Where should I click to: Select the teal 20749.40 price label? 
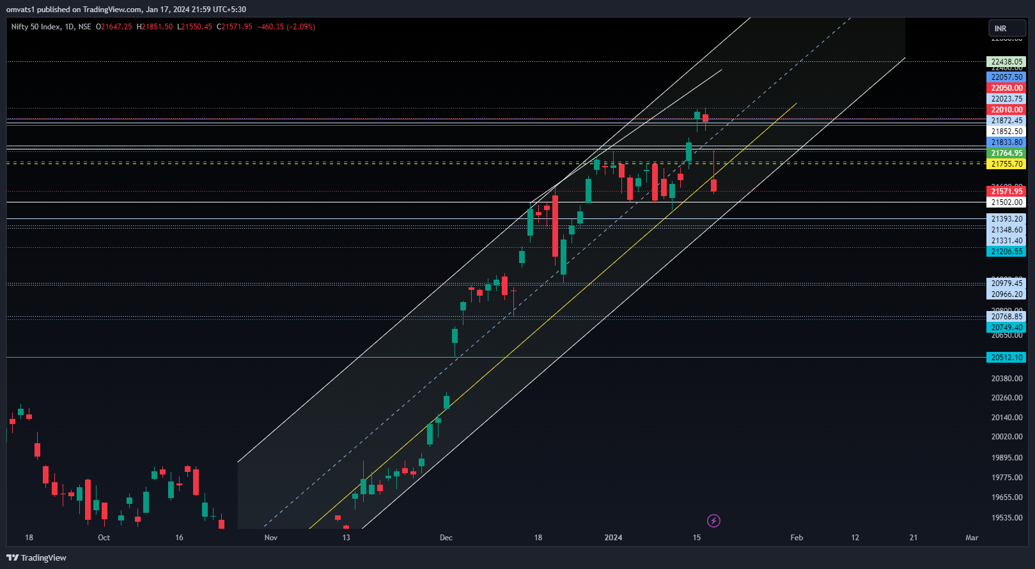[x=1006, y=328]
